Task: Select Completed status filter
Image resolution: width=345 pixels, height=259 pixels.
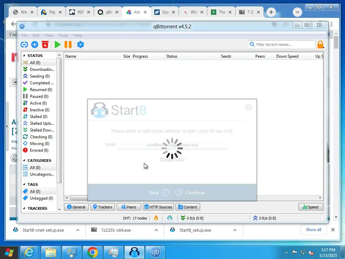Action: pyautogui.click(x=39, y=83)
